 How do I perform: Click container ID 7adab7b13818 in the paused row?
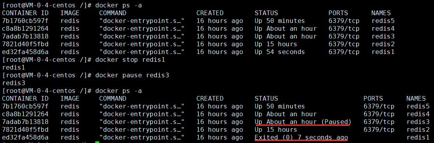pyautogui.click(x=25, y=122)
